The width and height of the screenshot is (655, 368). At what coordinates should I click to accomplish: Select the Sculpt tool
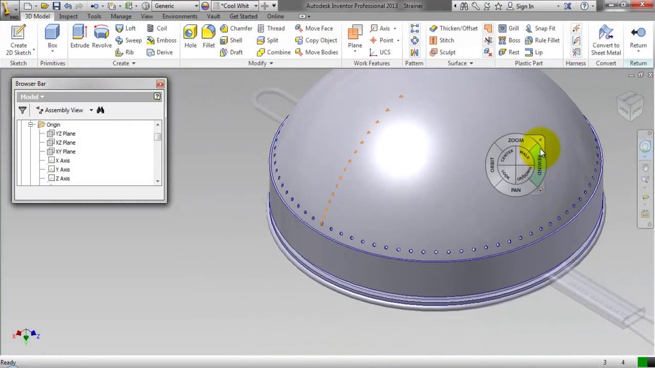pyautogui.click(x=443, y=52)
